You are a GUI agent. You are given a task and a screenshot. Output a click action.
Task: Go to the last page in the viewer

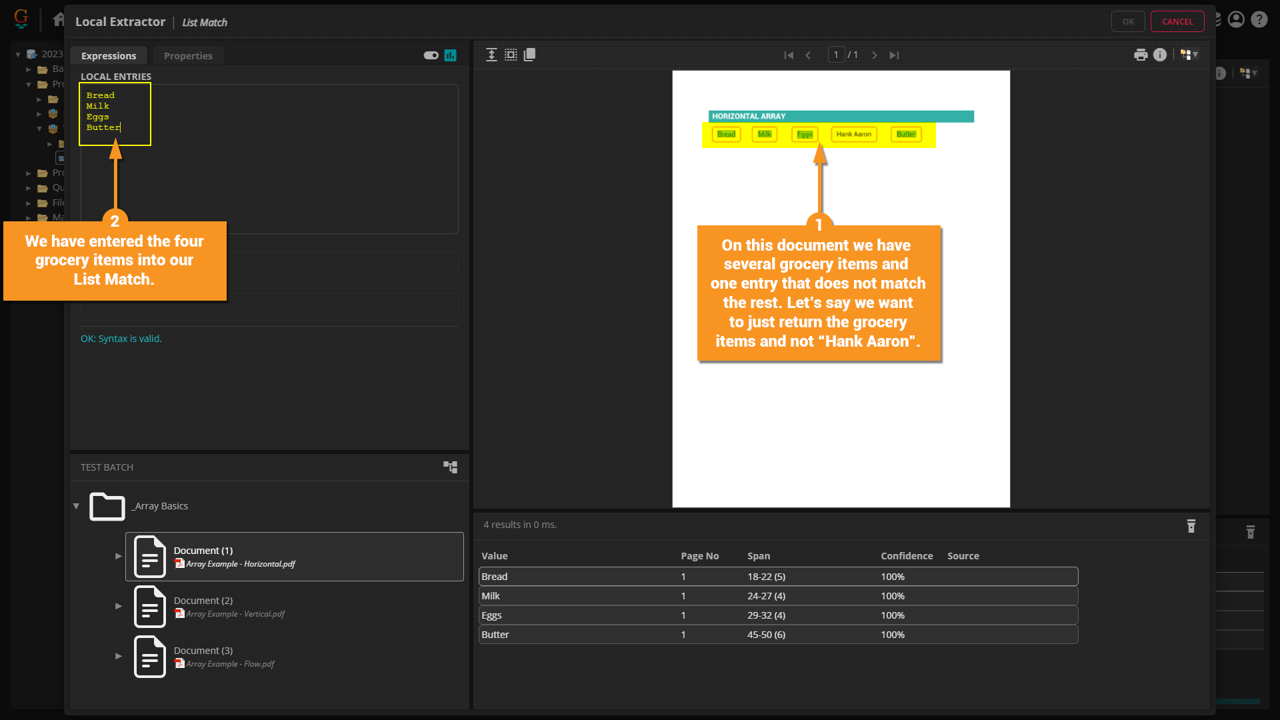(894, 55)
